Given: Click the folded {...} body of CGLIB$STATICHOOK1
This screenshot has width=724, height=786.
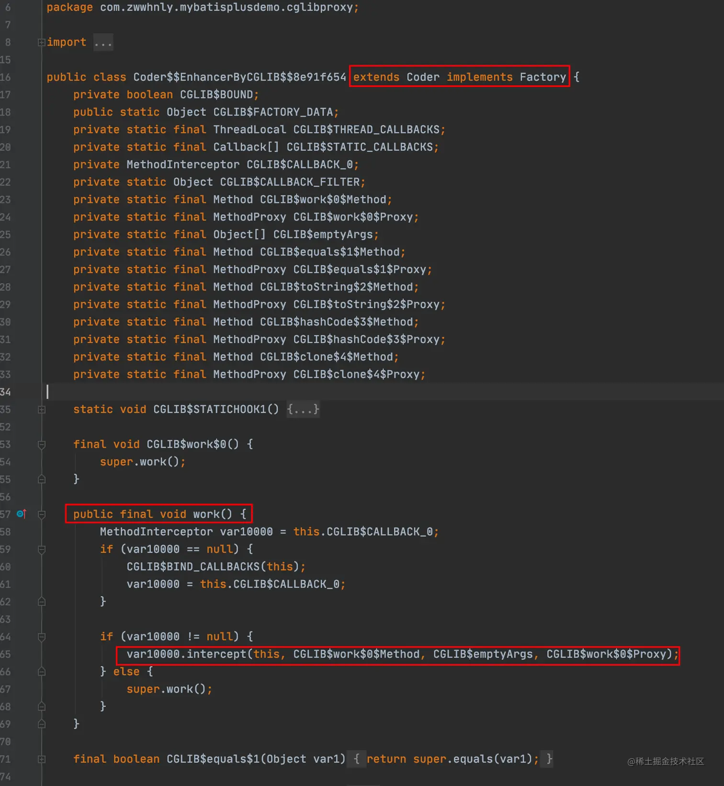Looking at the screenshot, I should pos(303,409).
